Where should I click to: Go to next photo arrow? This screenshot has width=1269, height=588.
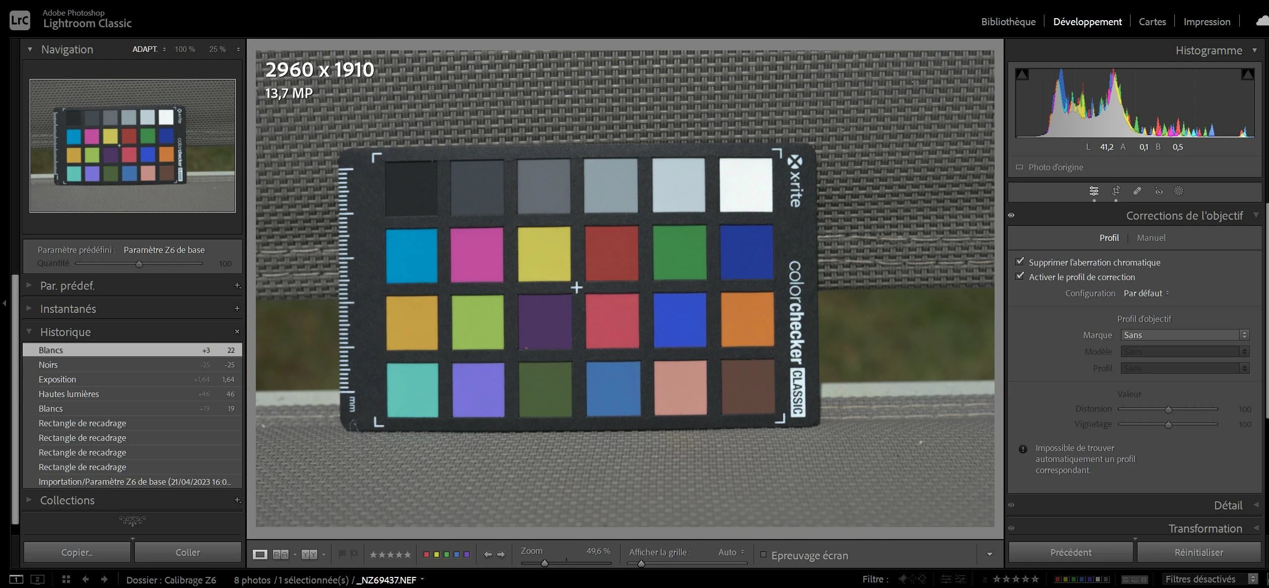(x=501, y=554)
